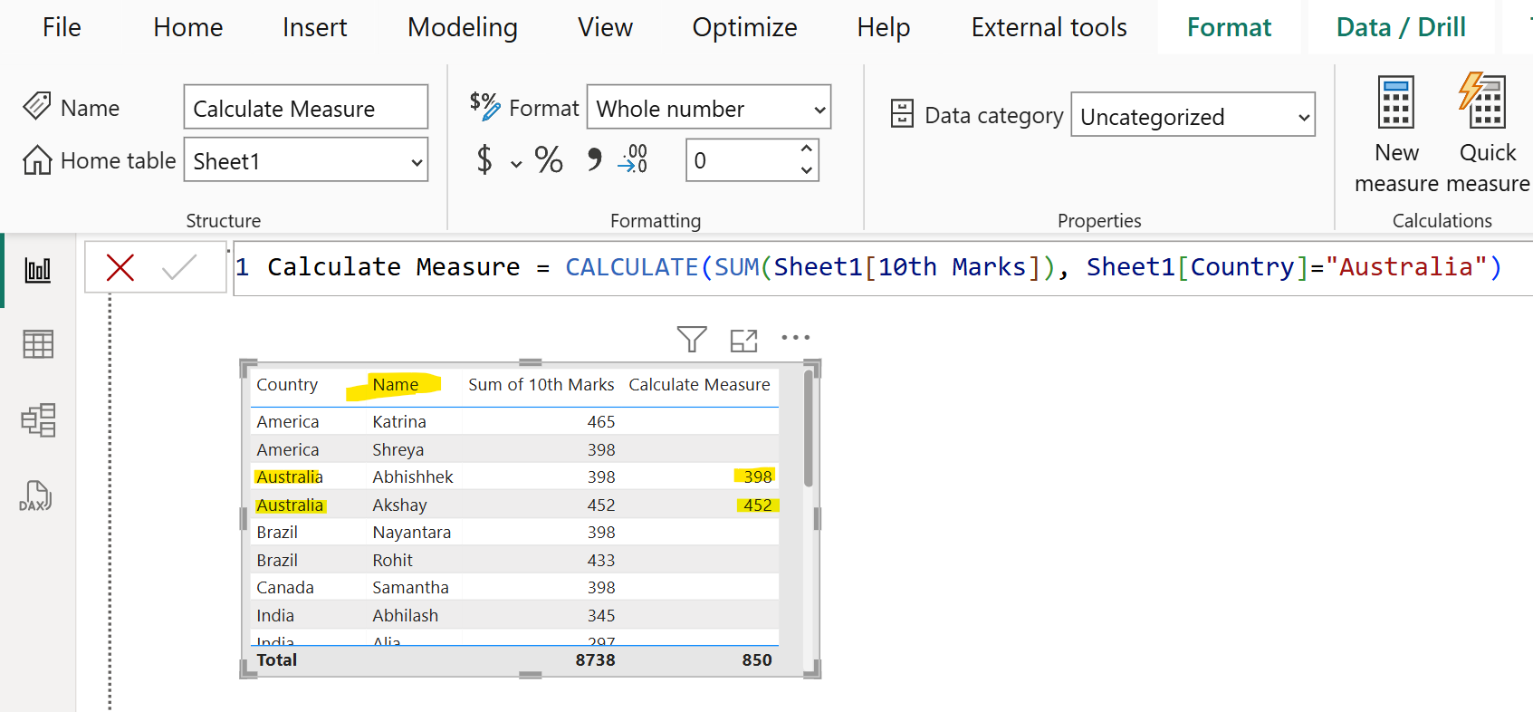Create a New measure

click(x=1395, y=134)
